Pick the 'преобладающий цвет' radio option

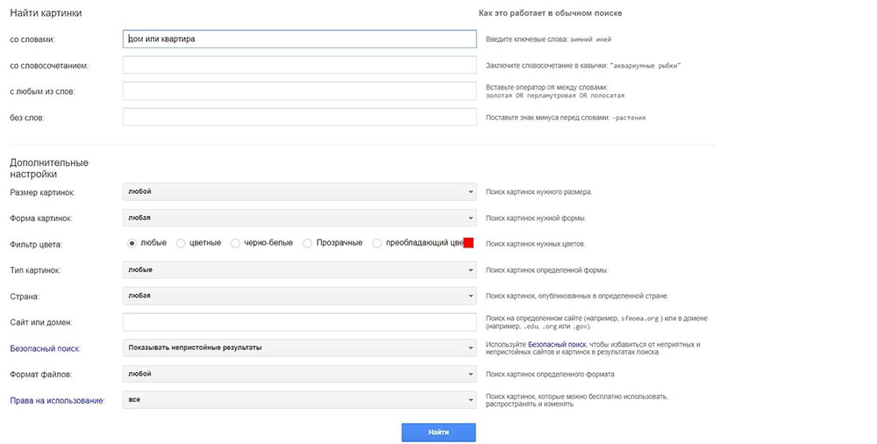click(377, 243)
